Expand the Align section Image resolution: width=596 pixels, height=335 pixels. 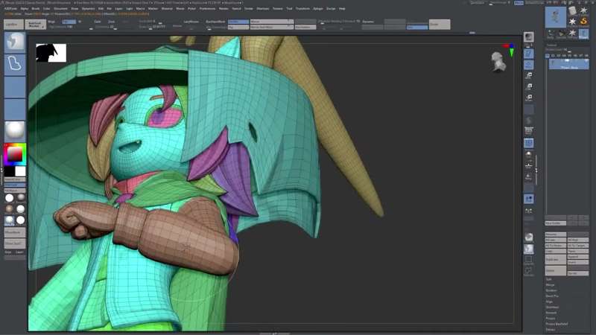click(549, 301)
